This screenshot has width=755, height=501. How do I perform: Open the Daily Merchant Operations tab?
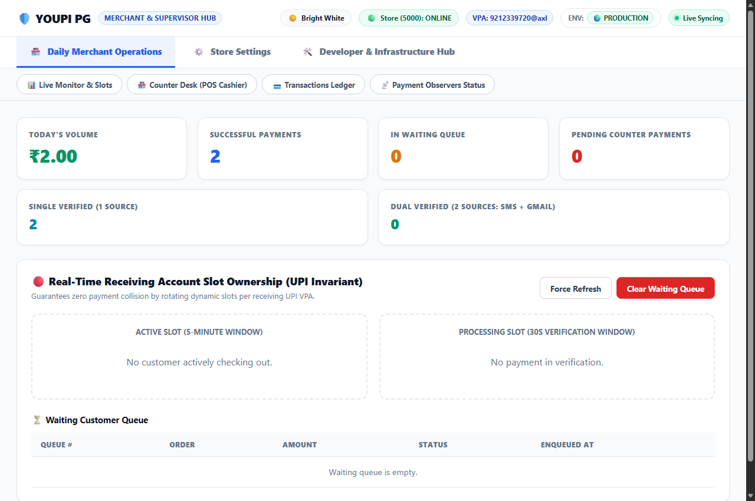point(96,52)
